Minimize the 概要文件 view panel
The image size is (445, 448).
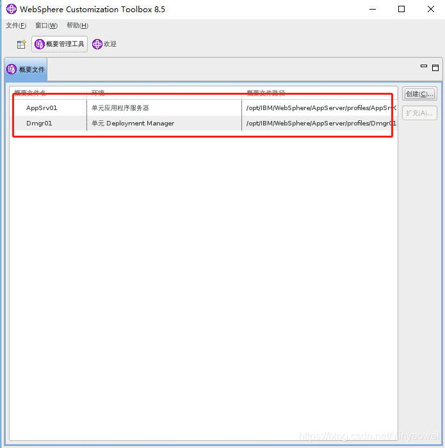pos(424,67)
